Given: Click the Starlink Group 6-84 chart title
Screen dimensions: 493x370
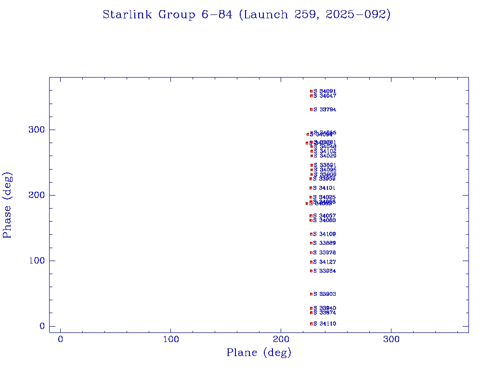Looking at the screenshot, I should [246, 15].
